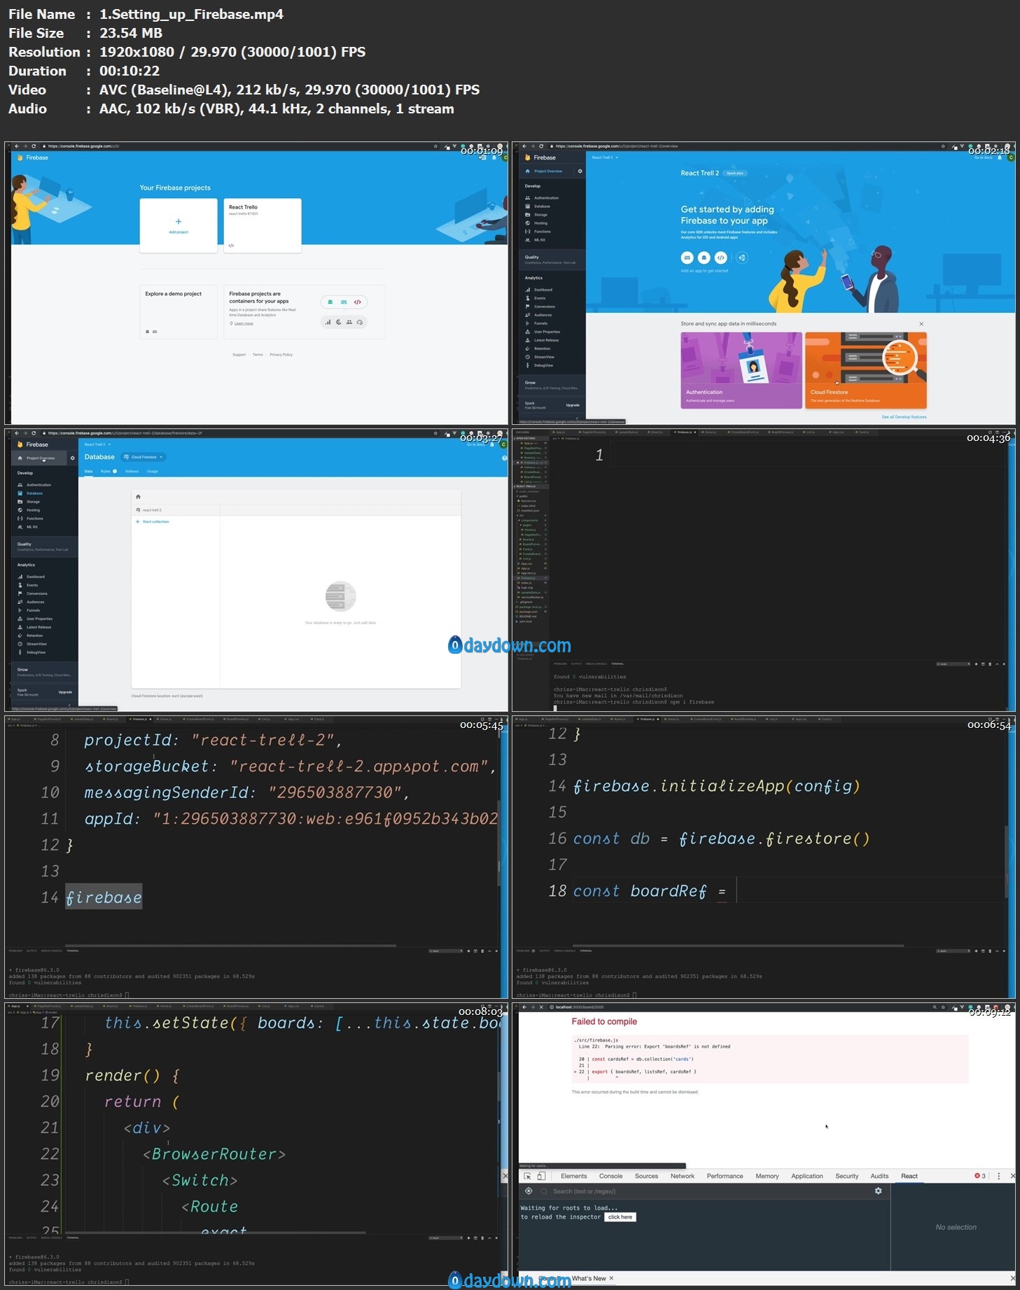This screenshot has height=1290, width=1020.
Task: Expand React Trell 2 project dropdown, 00:03:27 frame
Action: click(97, 444)
